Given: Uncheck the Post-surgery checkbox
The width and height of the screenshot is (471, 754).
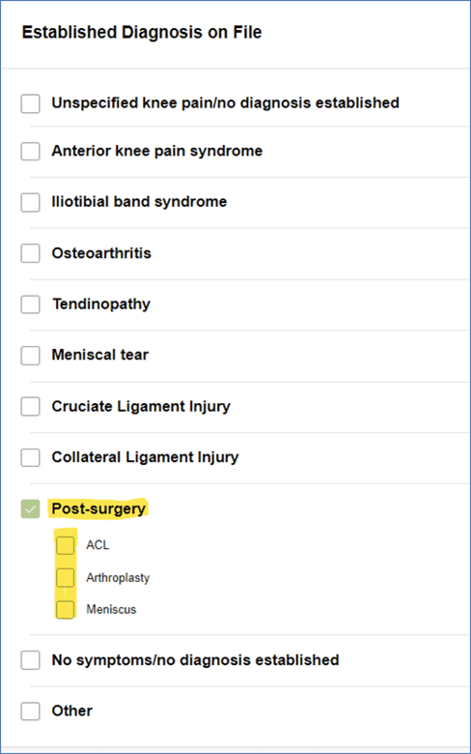Looking at the screenshot, I should tap(30, 508).
